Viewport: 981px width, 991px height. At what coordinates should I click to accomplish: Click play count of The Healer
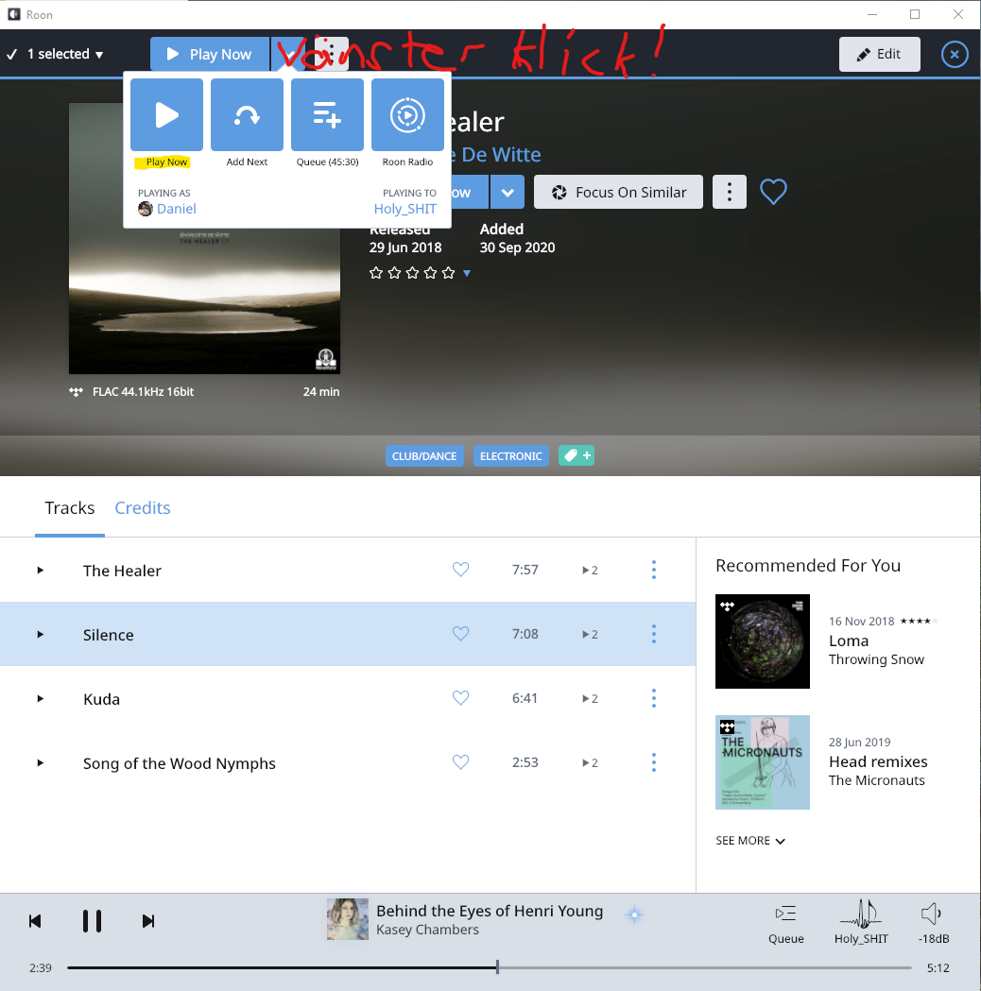point(591,570)
